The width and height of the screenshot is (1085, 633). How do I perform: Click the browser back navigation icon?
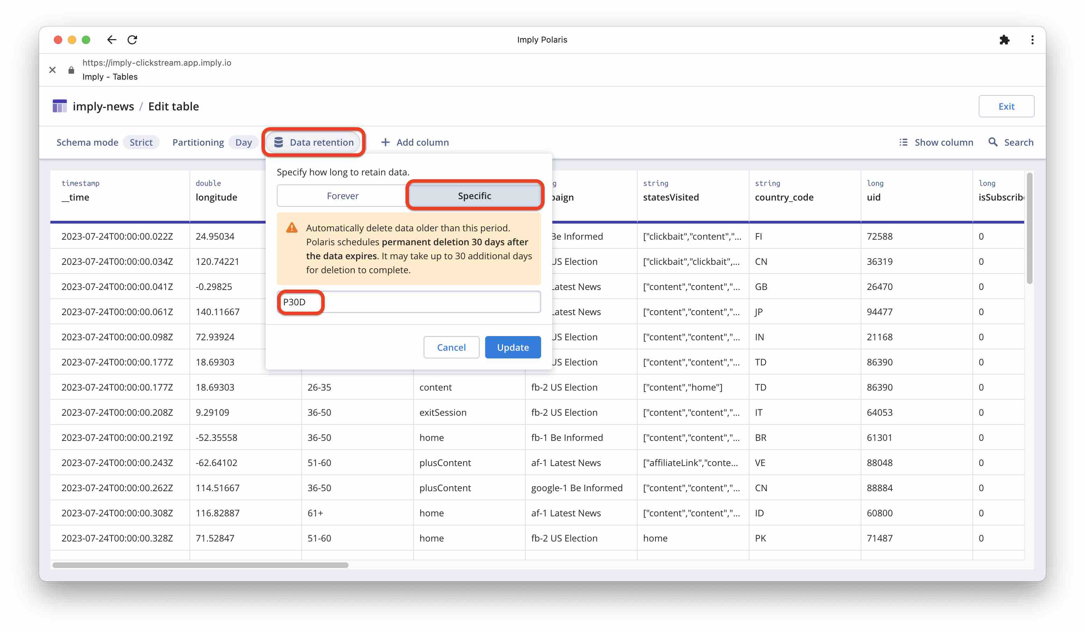(111, 39)
